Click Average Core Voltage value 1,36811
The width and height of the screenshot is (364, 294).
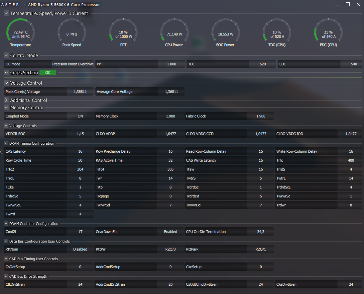(x=171, y=92)
